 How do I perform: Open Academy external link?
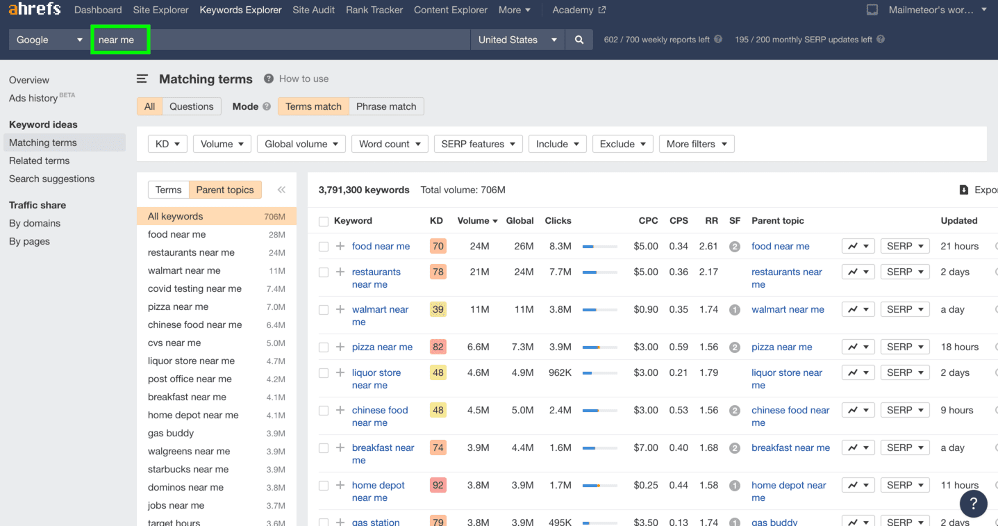(x=579, y=10)
